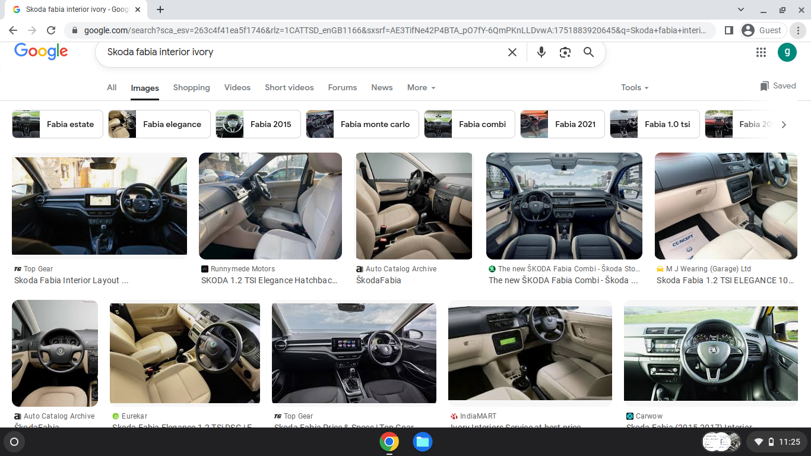Open the Forums tab

tap(343, 87)
